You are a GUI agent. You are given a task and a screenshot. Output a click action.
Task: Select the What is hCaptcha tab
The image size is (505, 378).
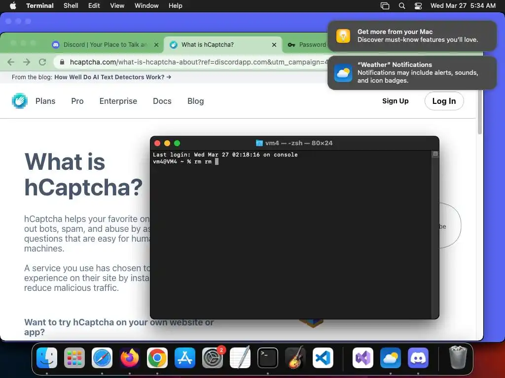point(222,45)
